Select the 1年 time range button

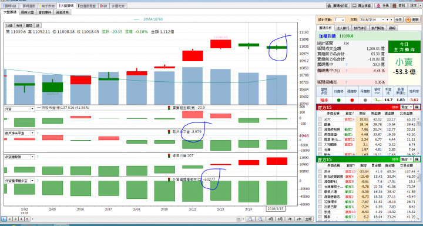point(289,219)
